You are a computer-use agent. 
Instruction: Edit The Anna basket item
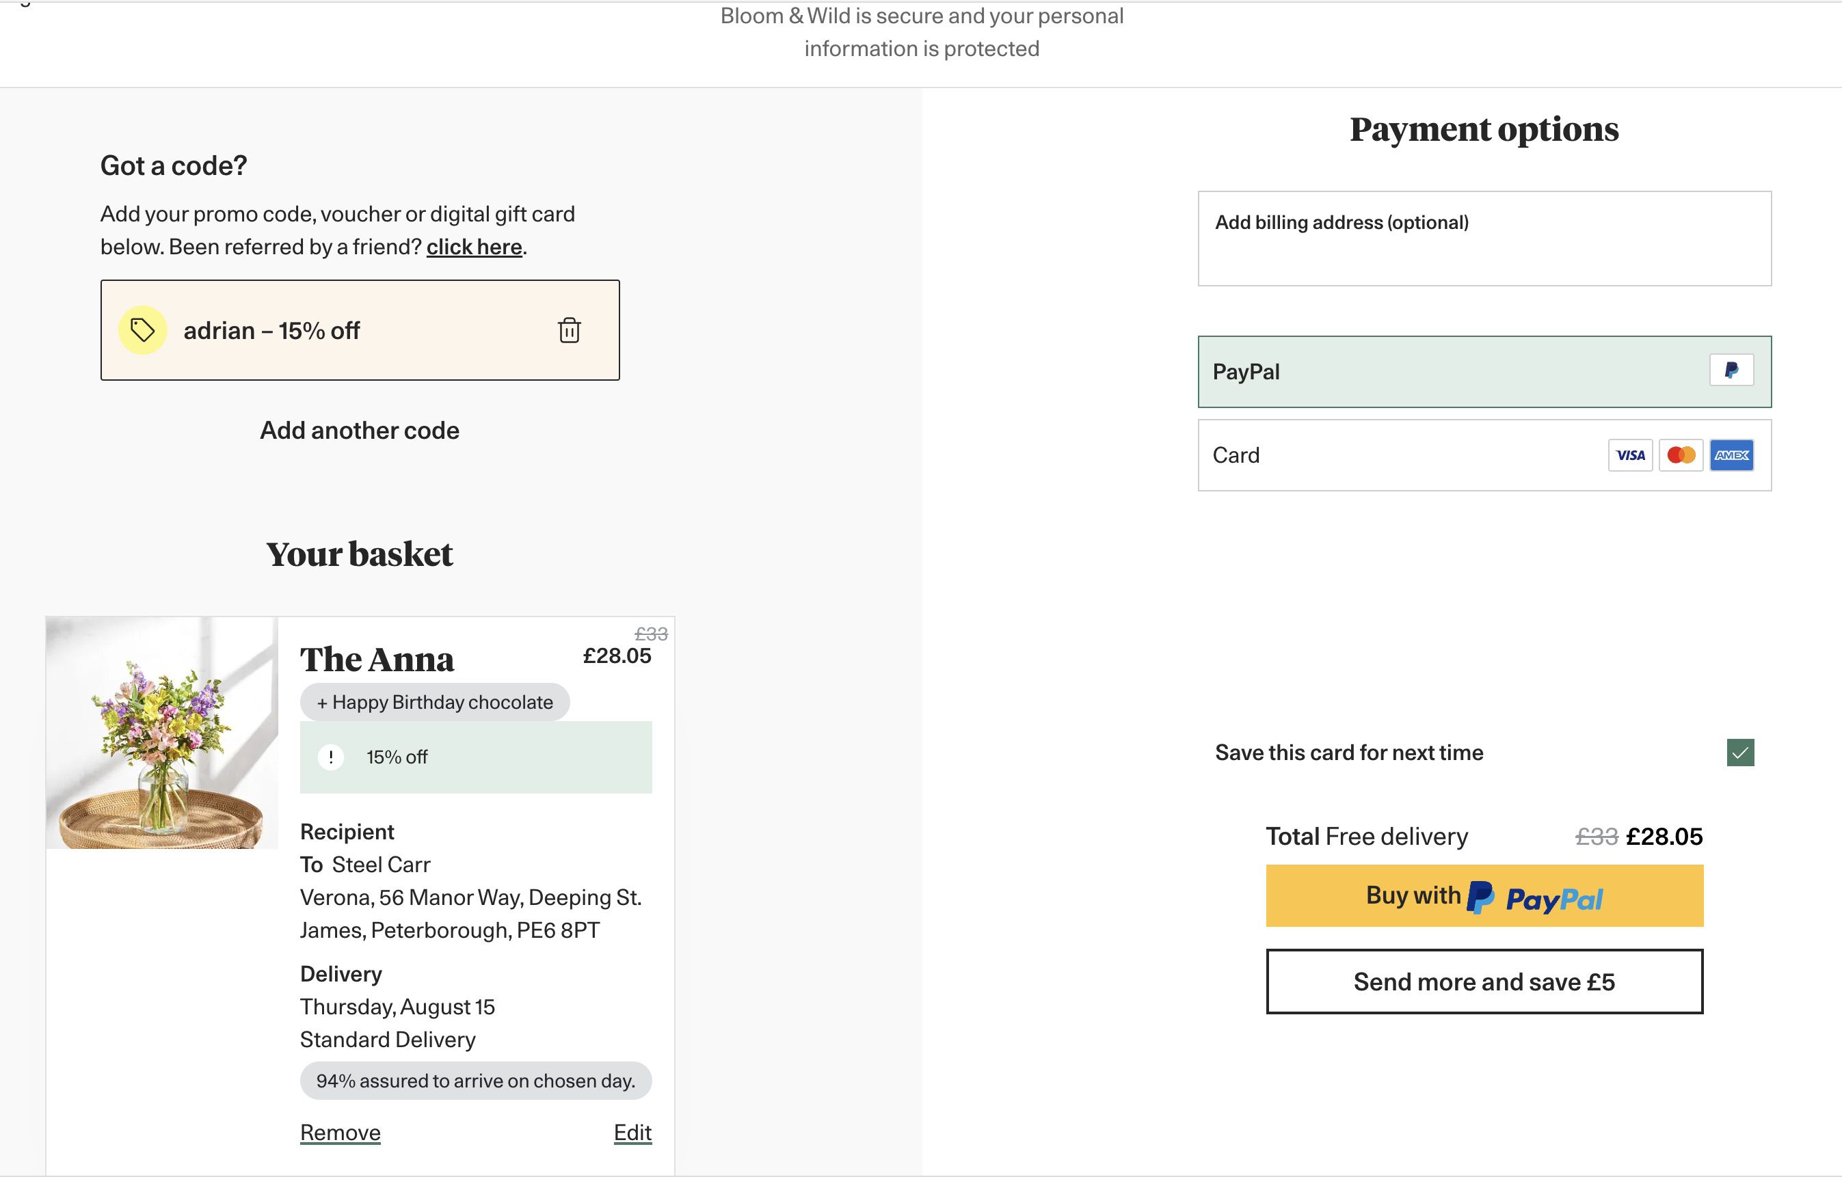[632, 1132]
